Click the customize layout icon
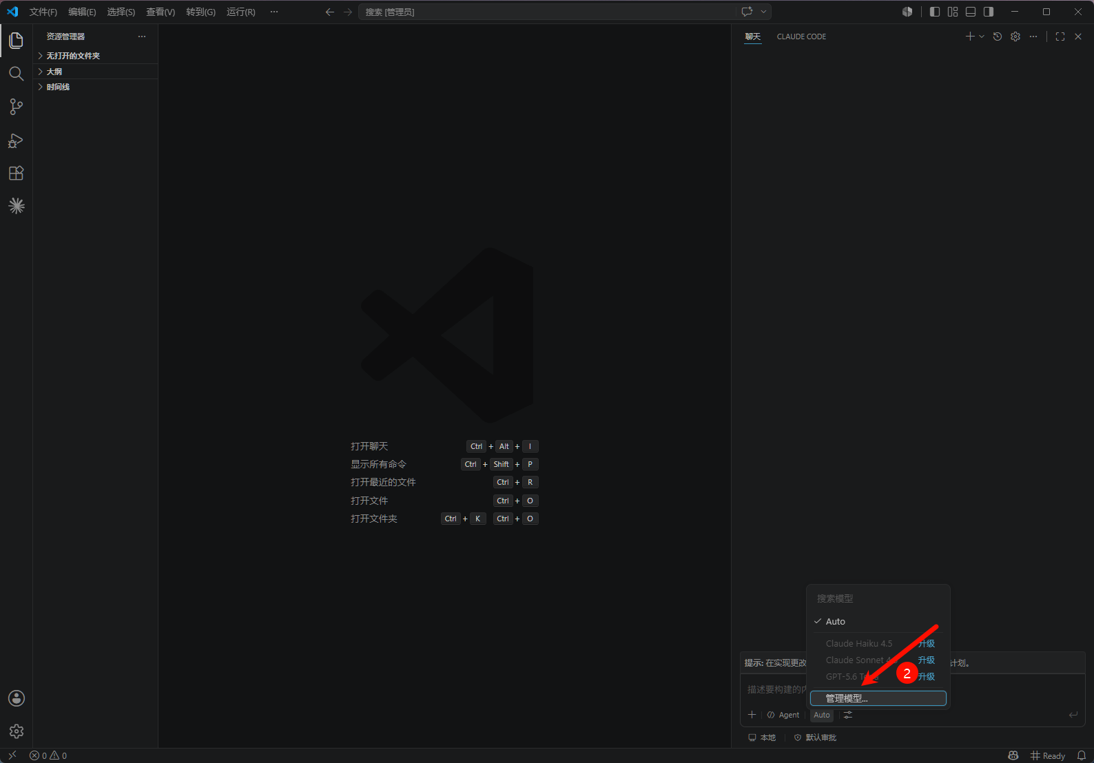The image size is (1094, 763). point(953,12)
